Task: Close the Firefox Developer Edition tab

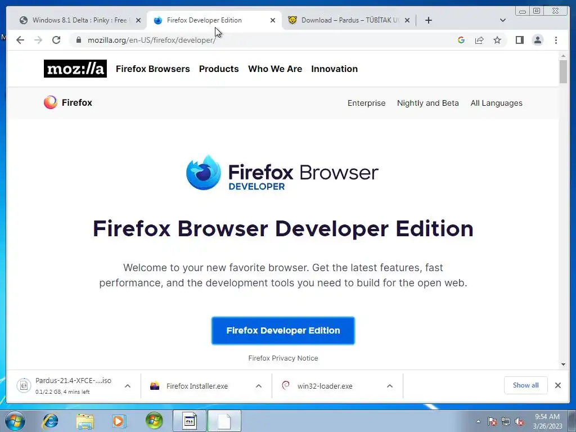Action: point(273,20)
